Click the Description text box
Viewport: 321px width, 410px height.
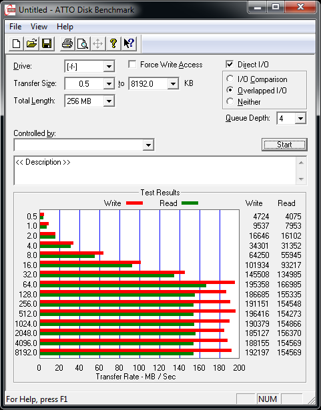[155, 171]
